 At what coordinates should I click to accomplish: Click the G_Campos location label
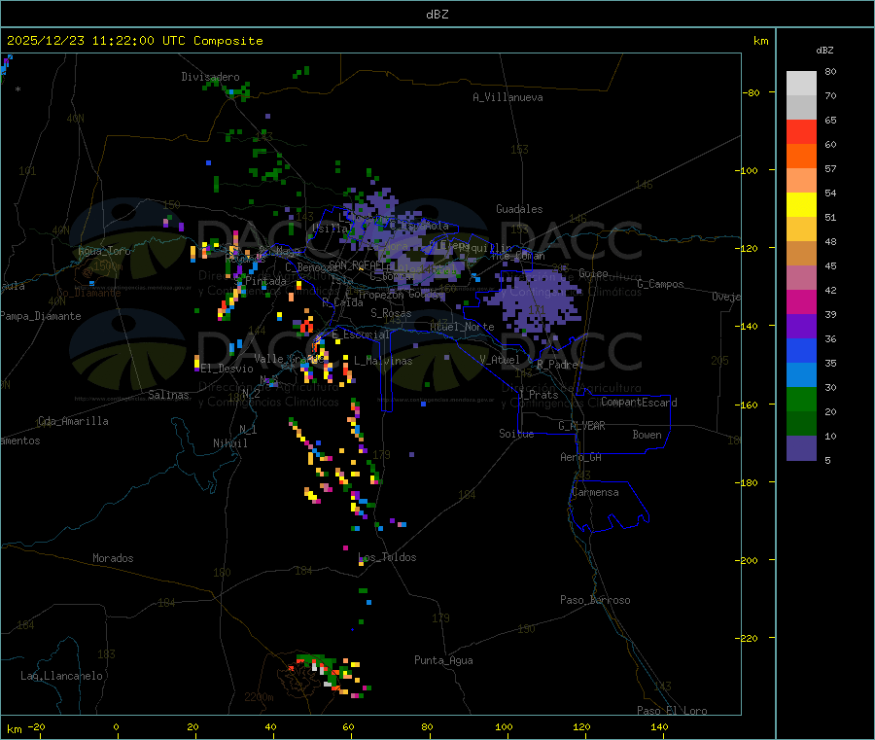click(661, 284)
